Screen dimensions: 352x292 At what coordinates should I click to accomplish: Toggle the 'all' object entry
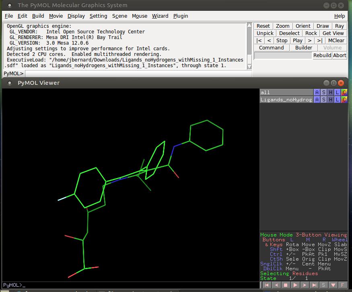286,92
